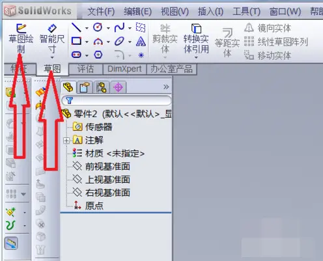Open the DimXpertManager tab

click(118, 87)
